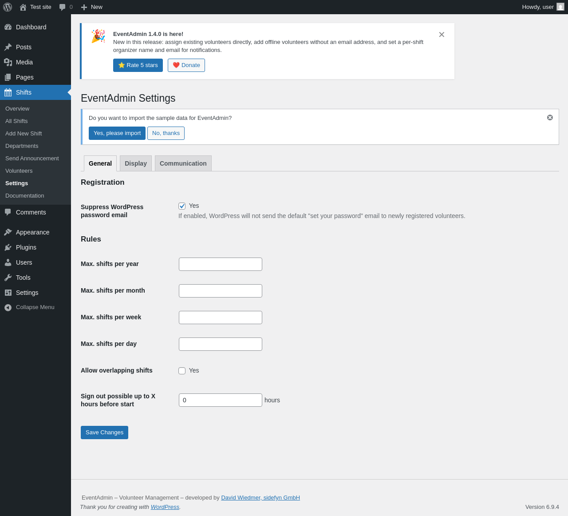Open Send Announcement submenu item
The width and height of the screenshot is (568, 516).
pos(32,159)
